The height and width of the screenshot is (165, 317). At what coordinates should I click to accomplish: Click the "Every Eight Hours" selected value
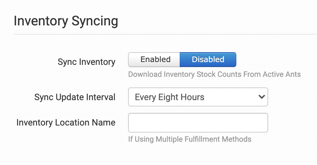(170, 97)
